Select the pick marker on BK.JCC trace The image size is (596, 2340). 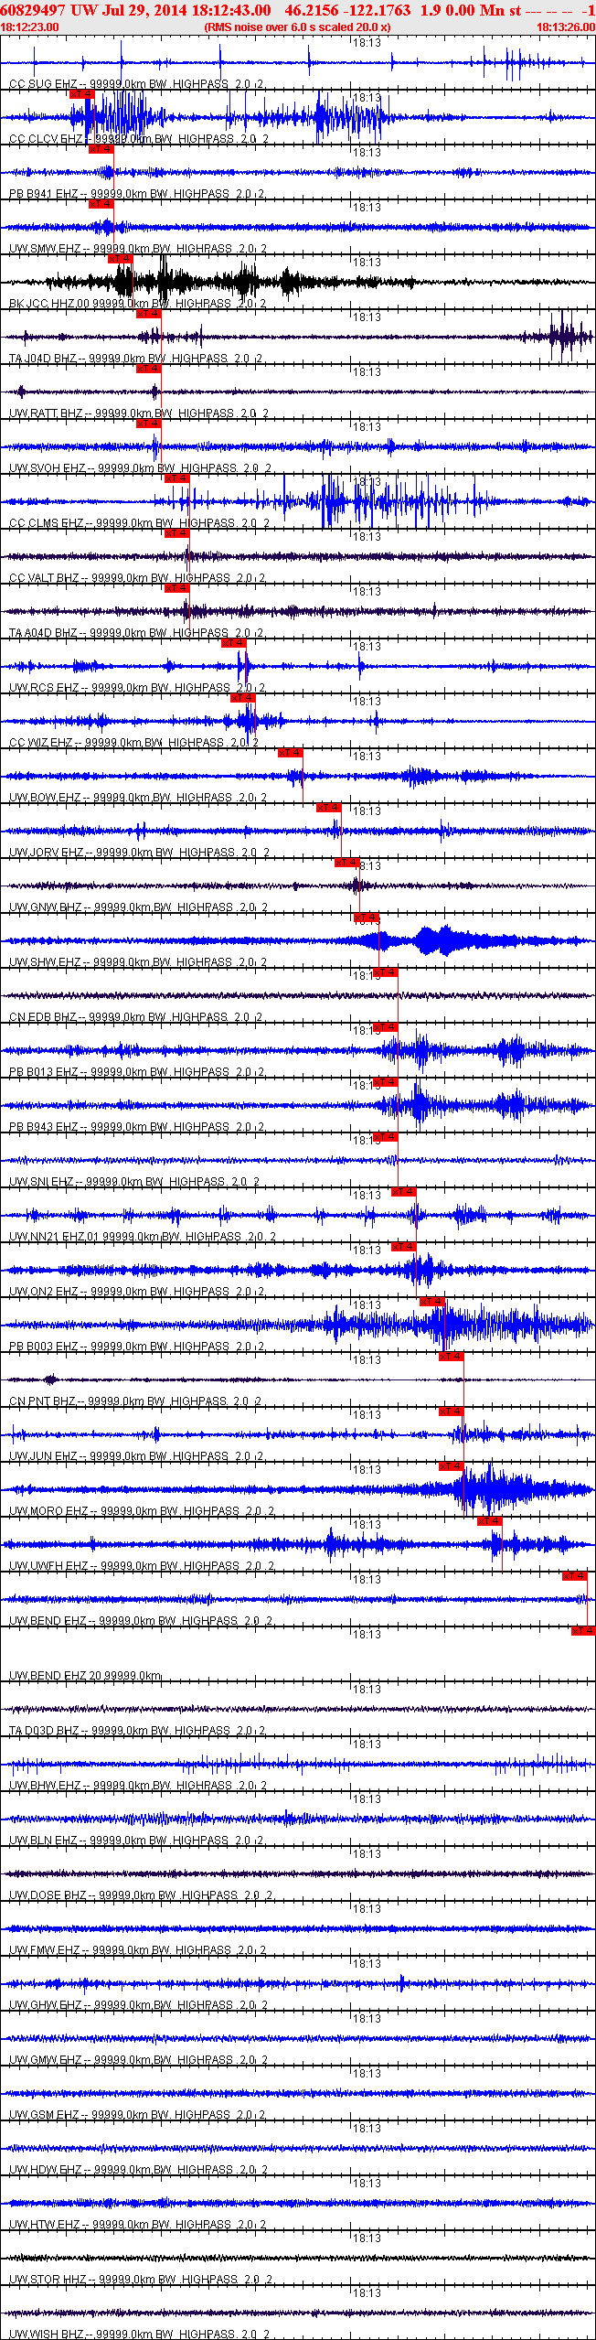point(121,259)
